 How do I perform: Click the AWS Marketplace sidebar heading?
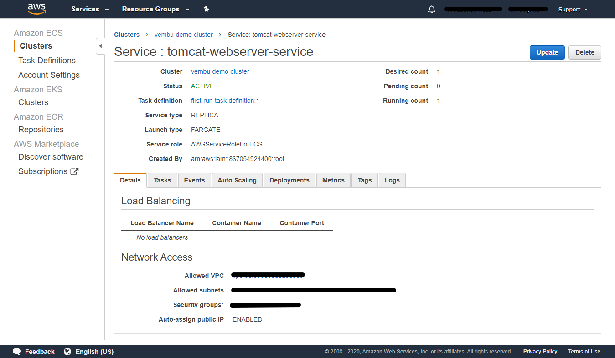coord(46,144)
